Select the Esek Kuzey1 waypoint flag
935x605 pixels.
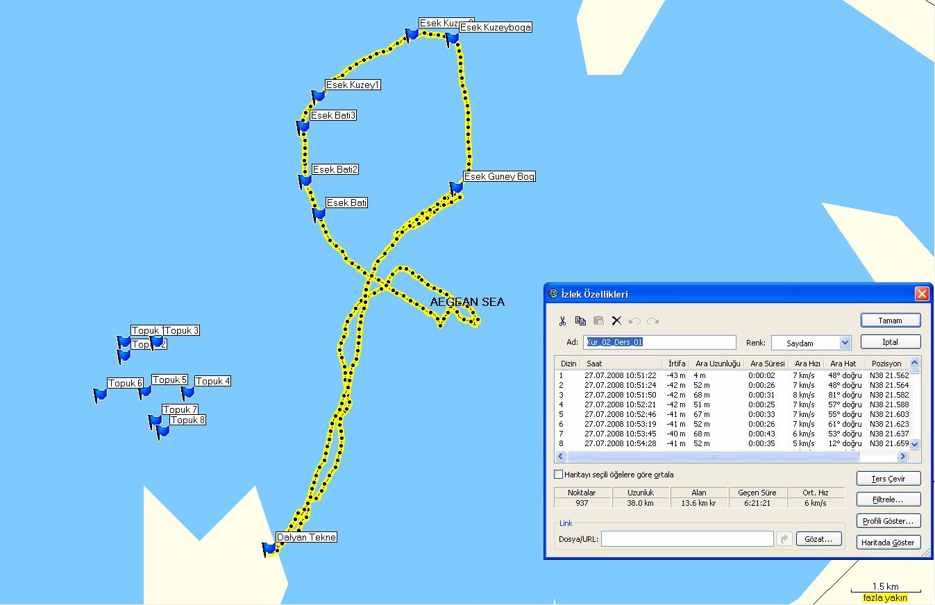319,96
